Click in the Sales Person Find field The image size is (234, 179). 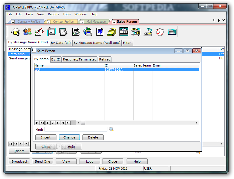click(76, 129)
